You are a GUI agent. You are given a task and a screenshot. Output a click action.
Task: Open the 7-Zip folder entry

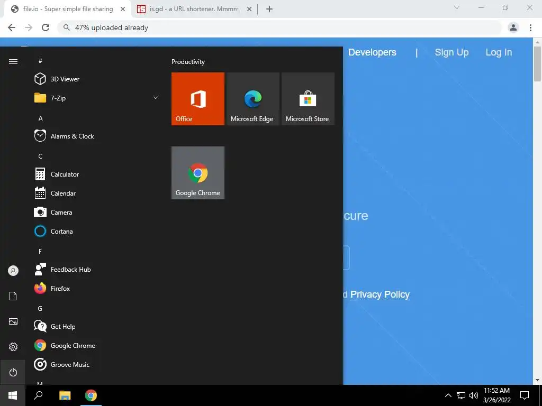96,98
